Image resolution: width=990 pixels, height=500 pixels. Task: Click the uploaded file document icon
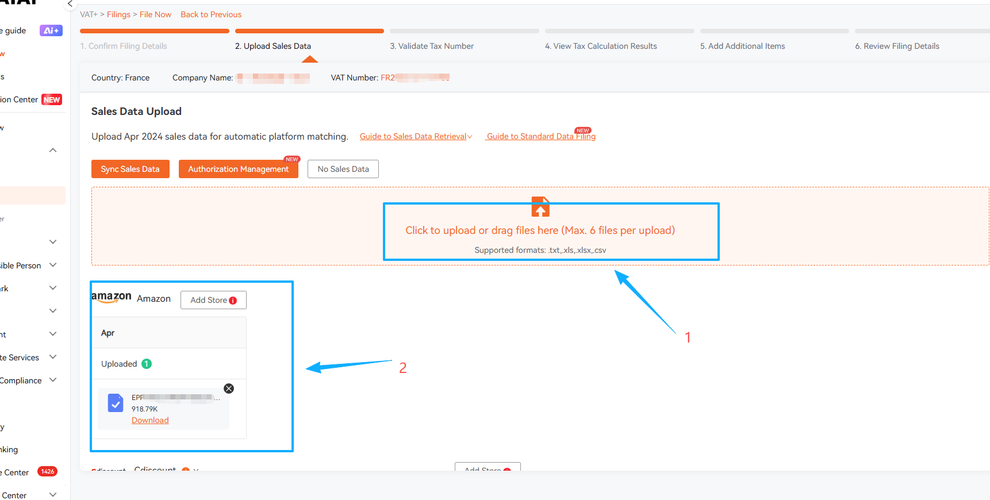pyautogui.click(x=116, y=403)
